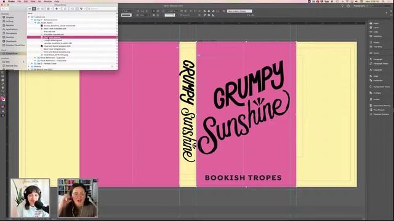Collapse the Day 1 - Romance Cover folder
Screen dimensions: 394x221
point(32,20)
